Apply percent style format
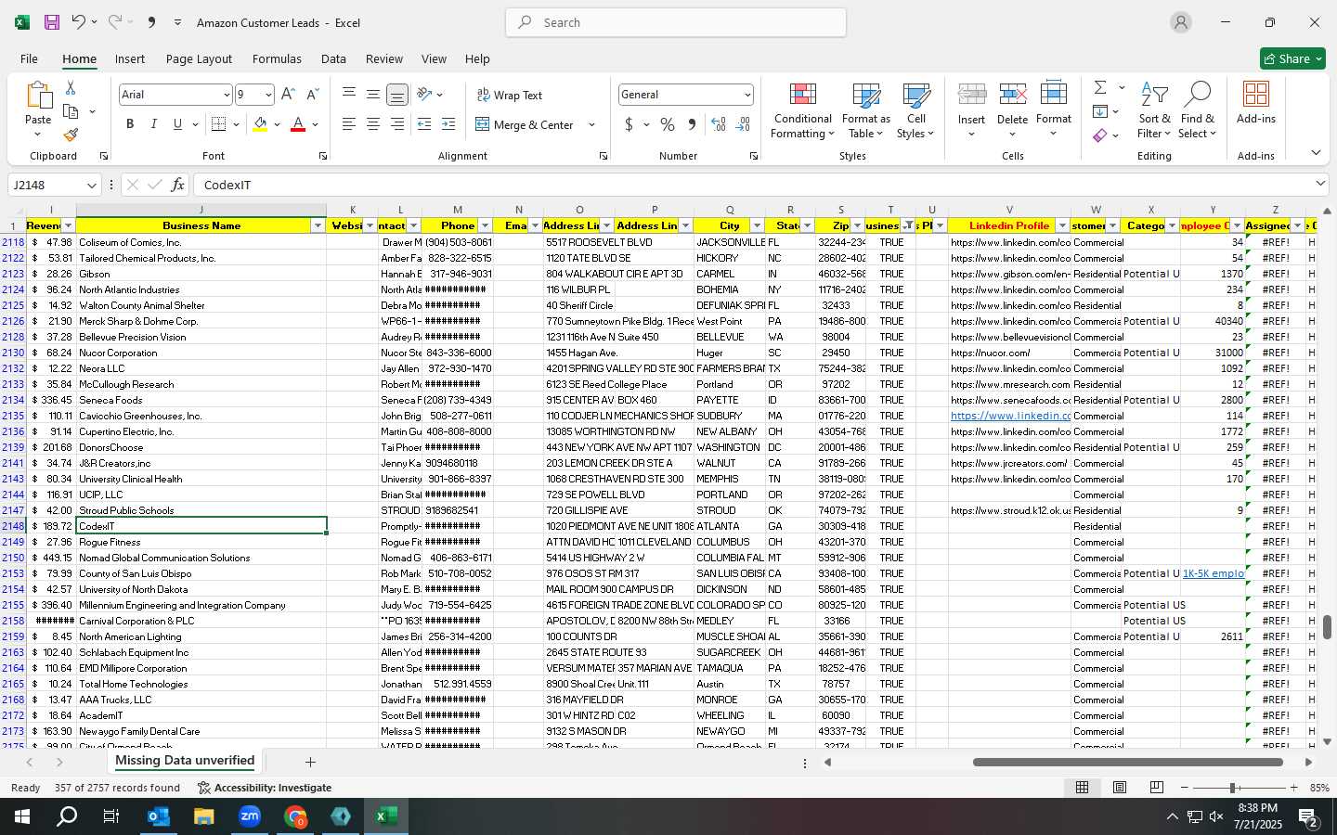The image size is (1337, 835). pyautogui.click(x=667, y=124)
